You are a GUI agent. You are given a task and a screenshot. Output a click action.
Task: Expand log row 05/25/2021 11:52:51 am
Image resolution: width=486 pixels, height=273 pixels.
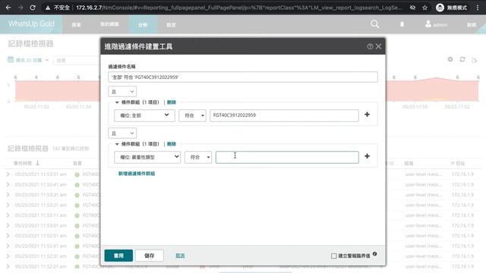(8, 236)
